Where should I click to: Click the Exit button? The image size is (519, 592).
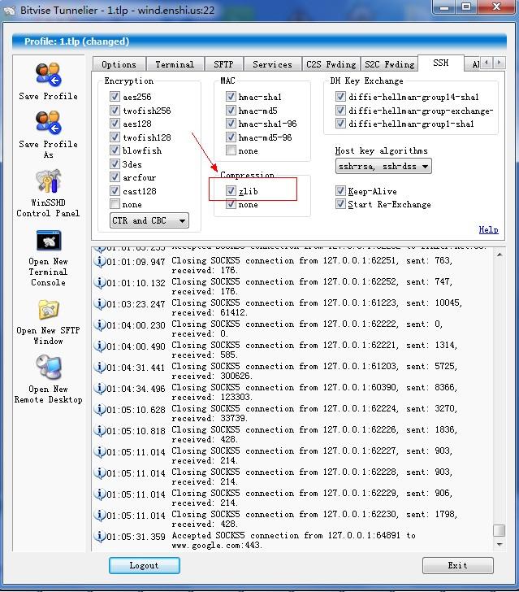point(457,565)
